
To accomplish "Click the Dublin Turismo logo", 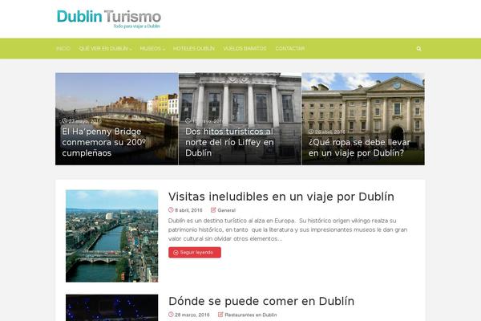I will coord(109,19).
